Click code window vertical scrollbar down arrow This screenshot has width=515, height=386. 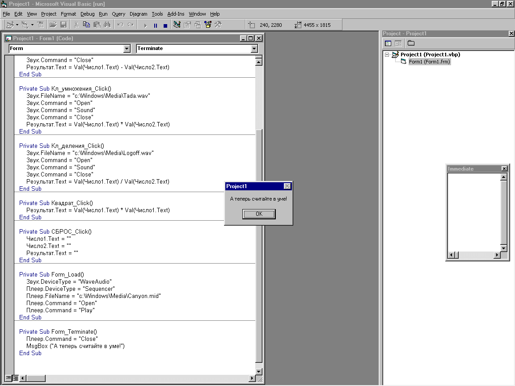tap(259, 372)
